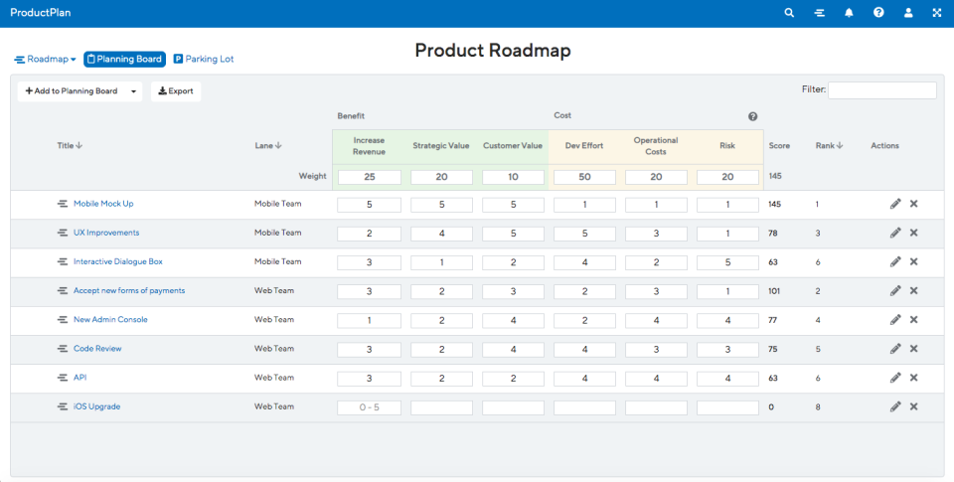Click iOS Upgrade Increase Revenue field
The width and height of the screenshot is (954, 482).
point(370,407)
